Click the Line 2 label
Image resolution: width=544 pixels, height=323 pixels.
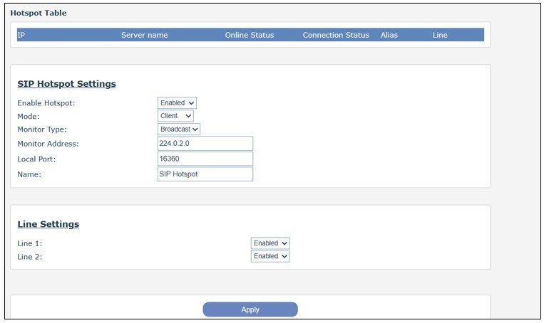pyautogui.click(x=30, y=257)
